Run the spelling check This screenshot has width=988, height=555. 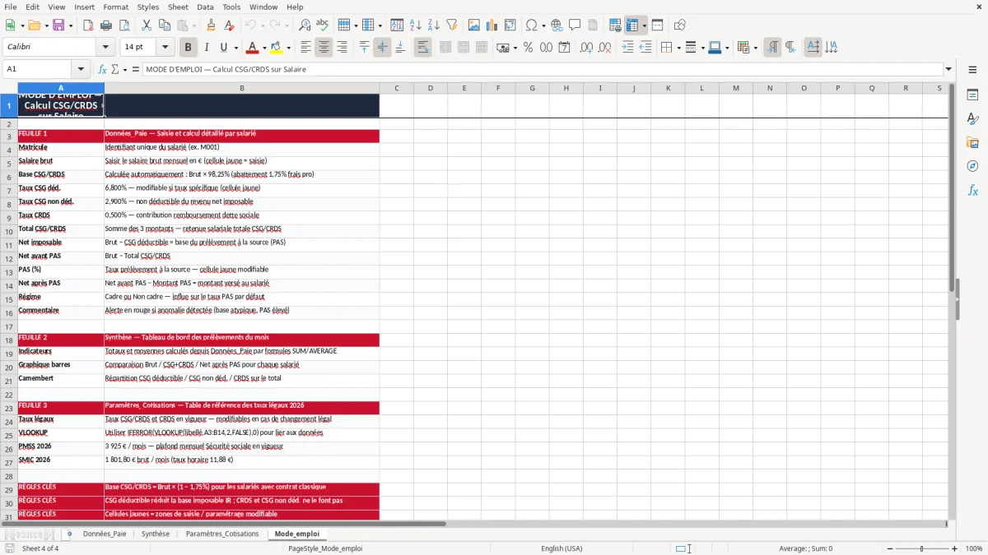coord(323,25)
